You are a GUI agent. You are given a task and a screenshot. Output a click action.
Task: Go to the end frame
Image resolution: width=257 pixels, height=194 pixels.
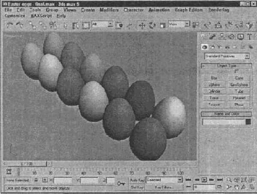pos(220,180)
